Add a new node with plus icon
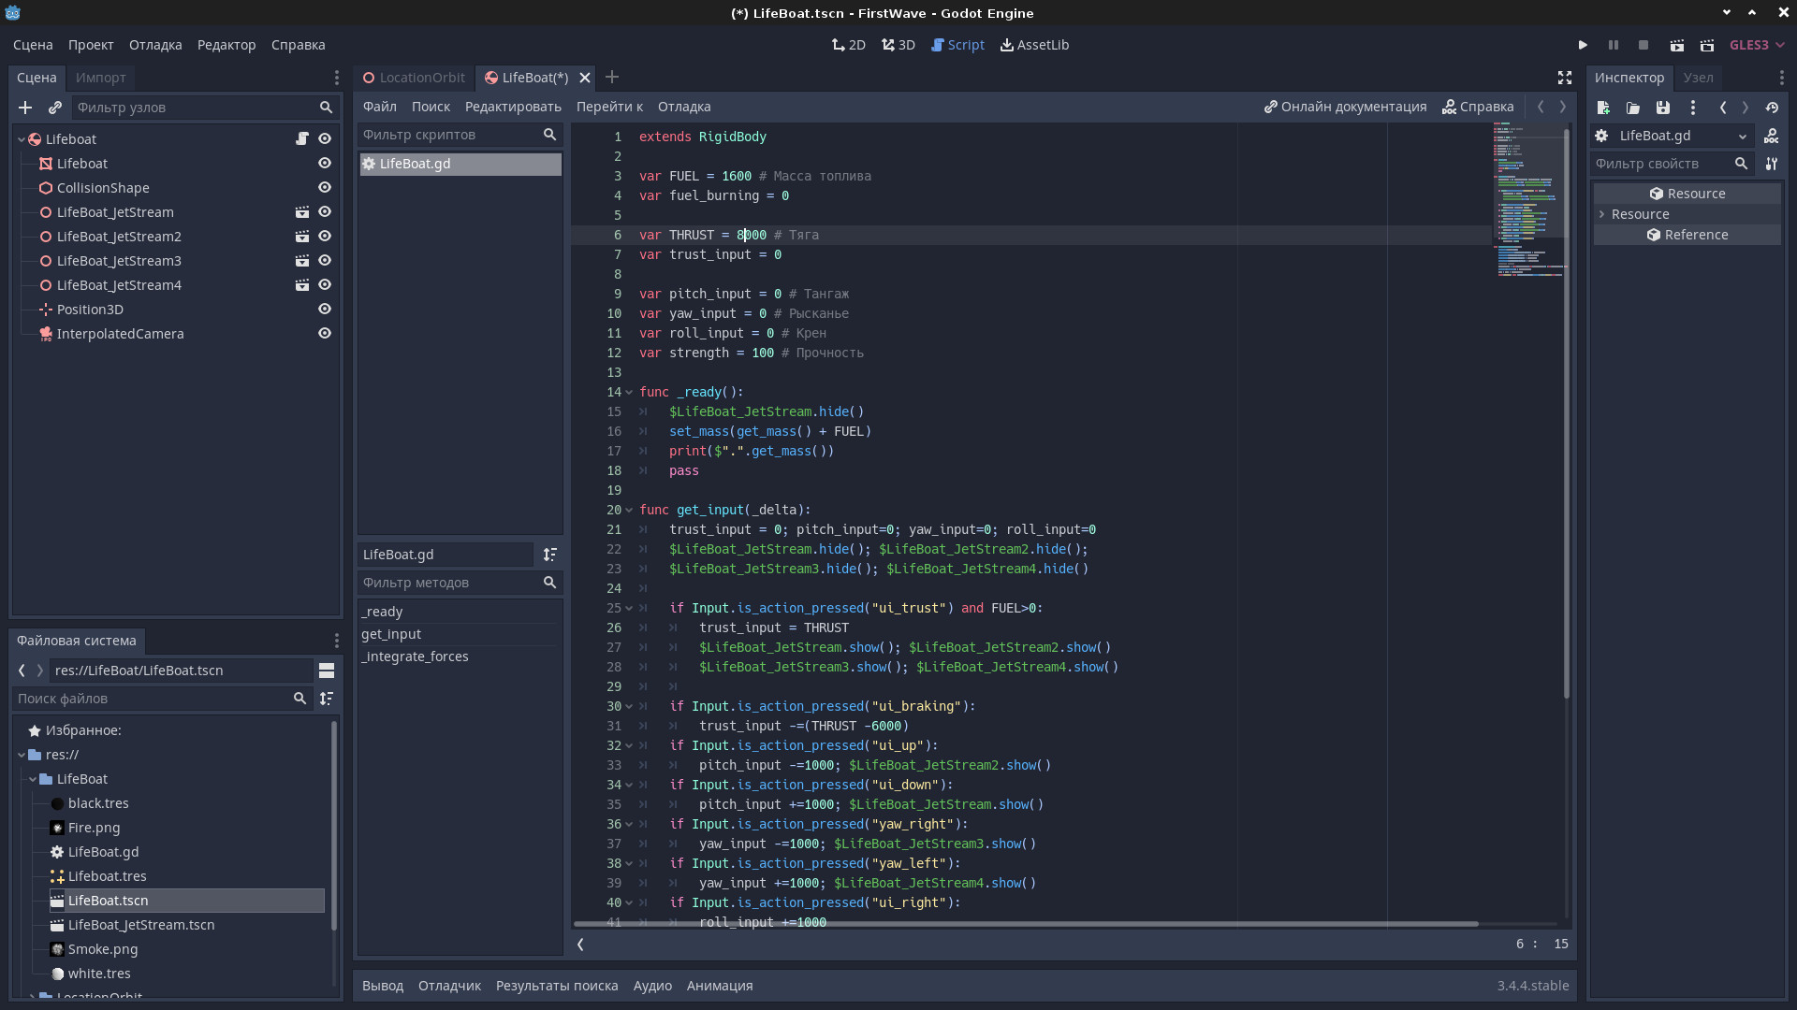This screenshot has width=1797, height=1010. [x=25, y=108]
